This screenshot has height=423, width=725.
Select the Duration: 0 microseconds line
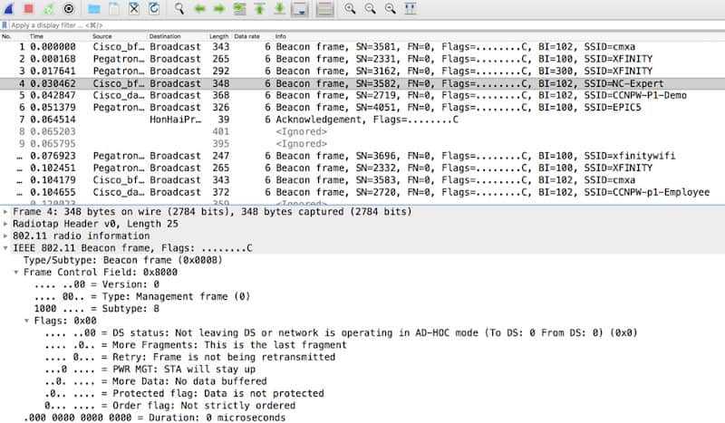tap(154, 418)
